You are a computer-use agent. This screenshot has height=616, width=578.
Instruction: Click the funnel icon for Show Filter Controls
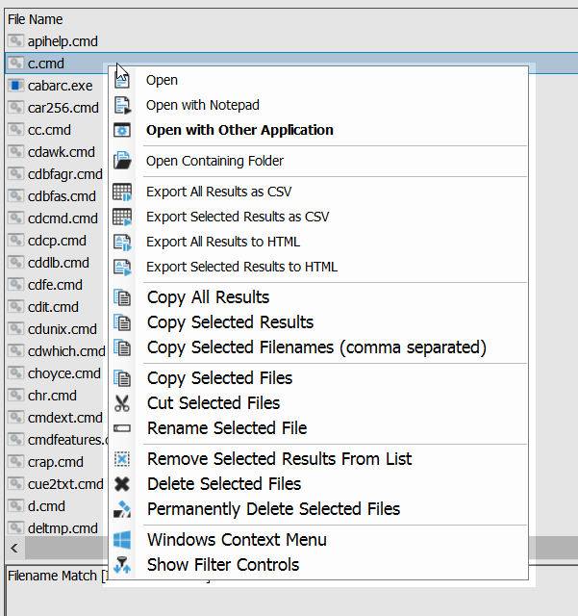[x=122, y=565]
